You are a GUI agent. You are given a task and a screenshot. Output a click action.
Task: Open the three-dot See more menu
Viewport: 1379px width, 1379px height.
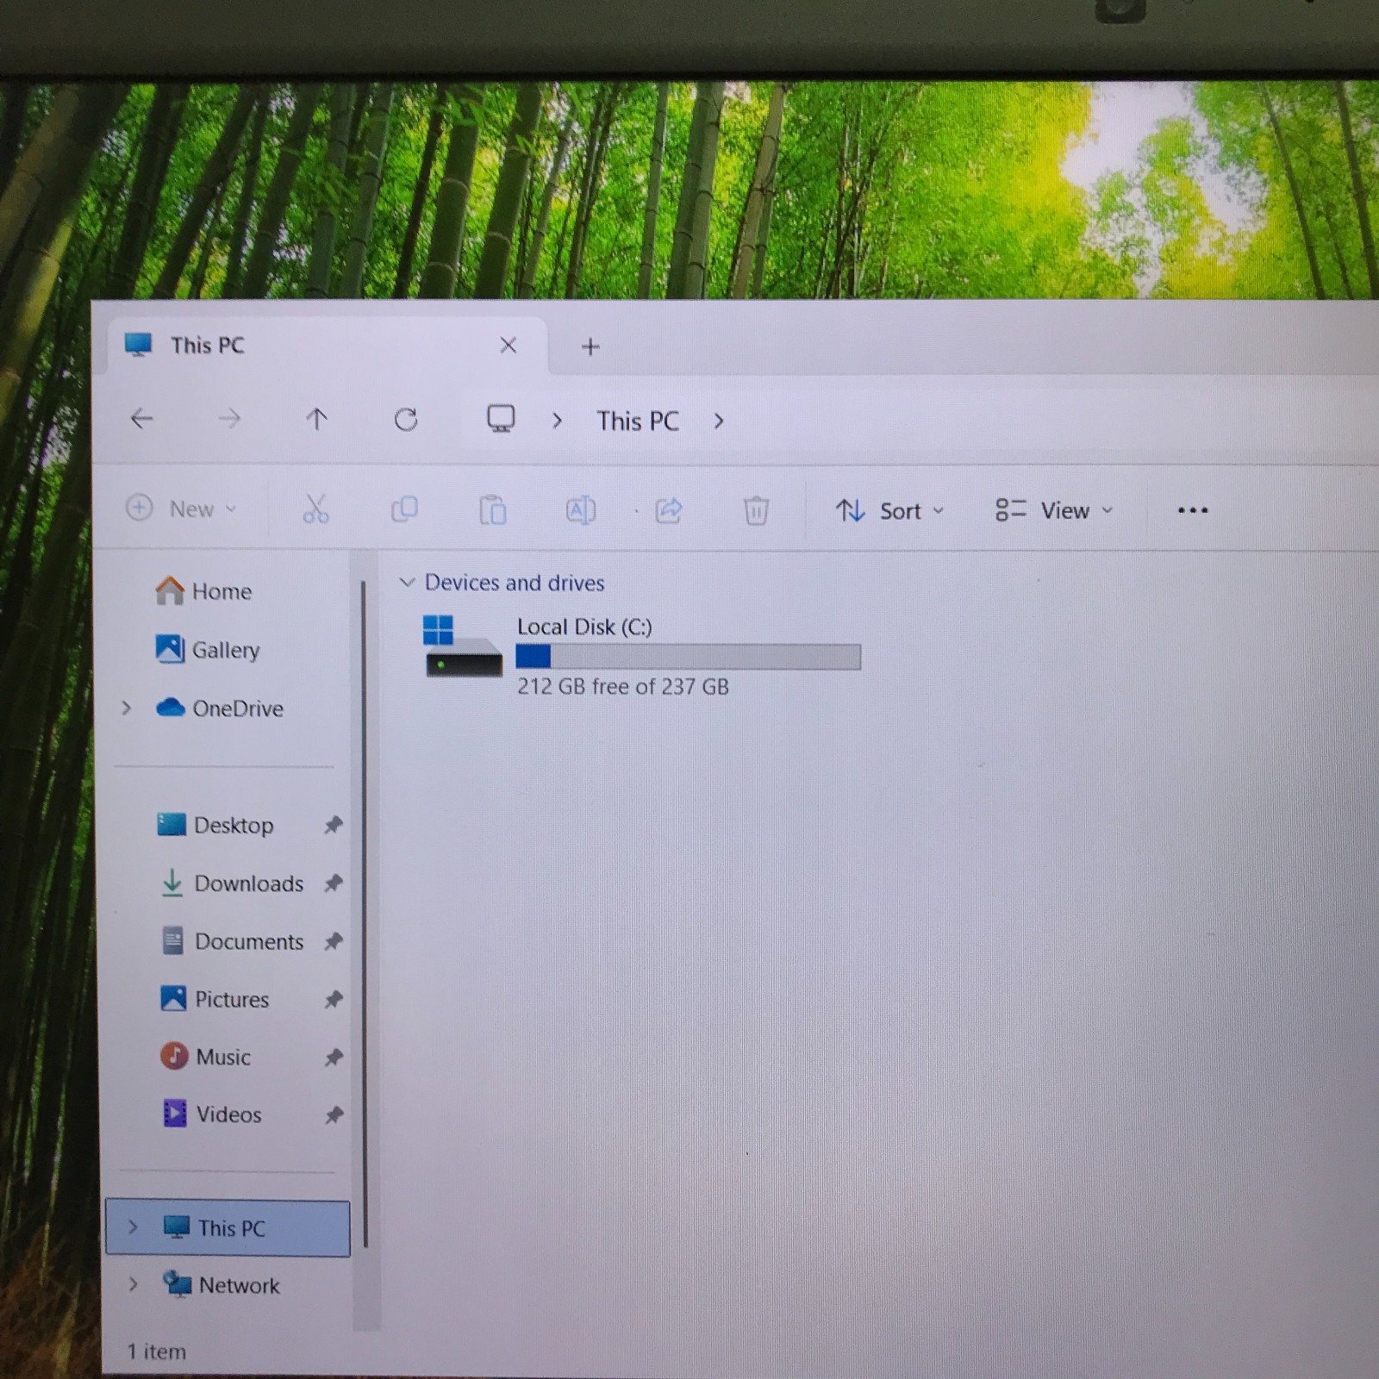[x=1193, y=510]
